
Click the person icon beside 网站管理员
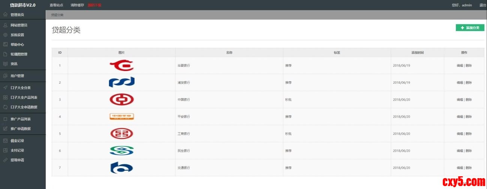pos(5,25)
